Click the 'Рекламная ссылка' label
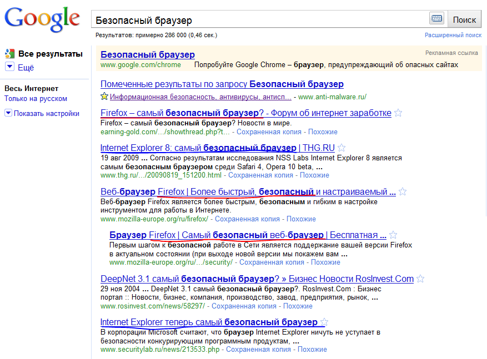The height and width of the screenshot is (359, 487). (451, 53)
